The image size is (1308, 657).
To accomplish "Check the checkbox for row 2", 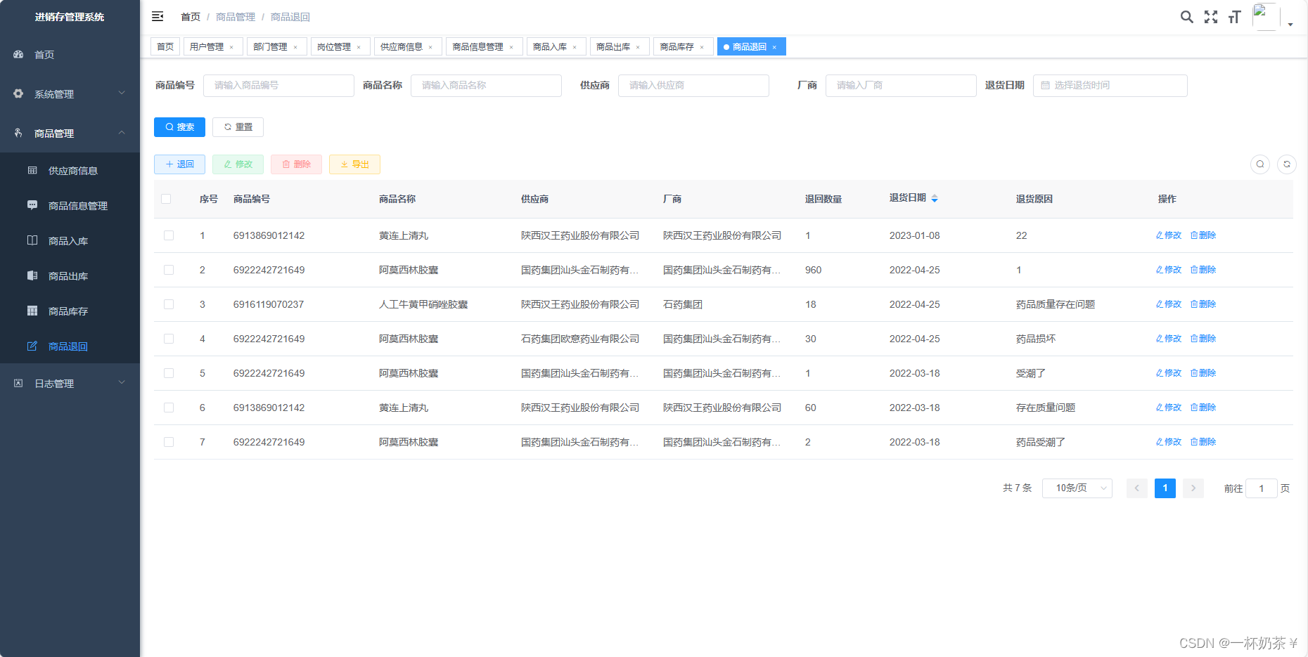I will 169,270.
